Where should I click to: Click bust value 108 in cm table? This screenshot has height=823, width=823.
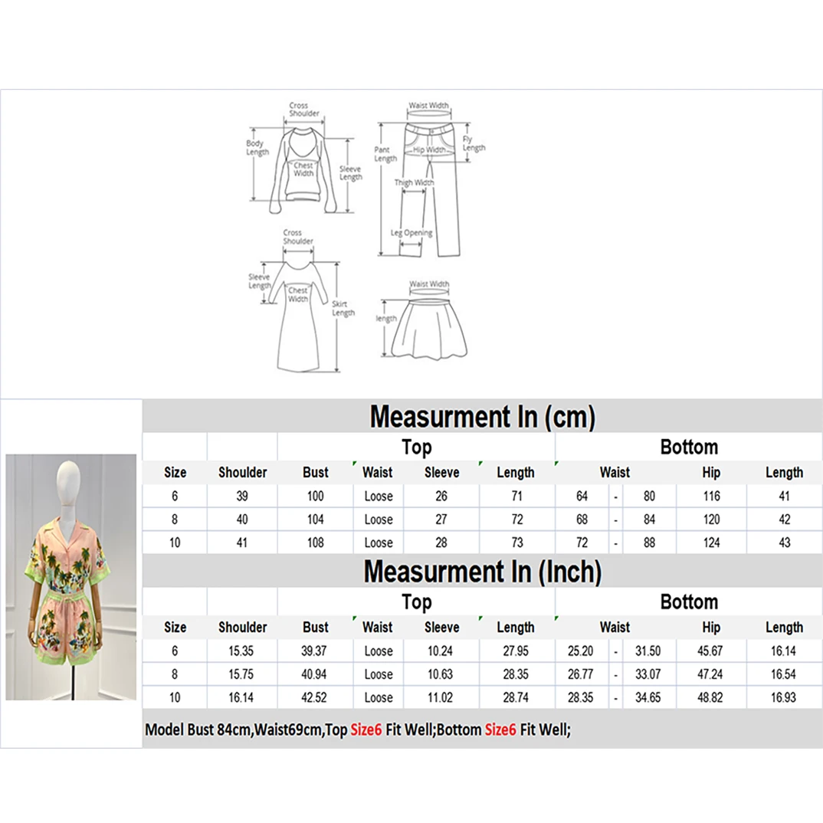[x=316, y=543]
